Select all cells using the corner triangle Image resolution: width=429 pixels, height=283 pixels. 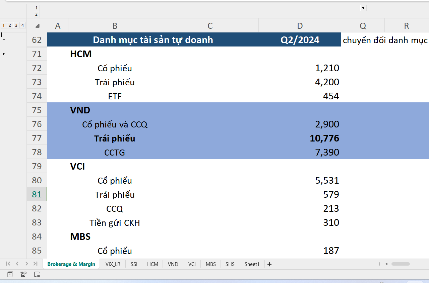37,26
